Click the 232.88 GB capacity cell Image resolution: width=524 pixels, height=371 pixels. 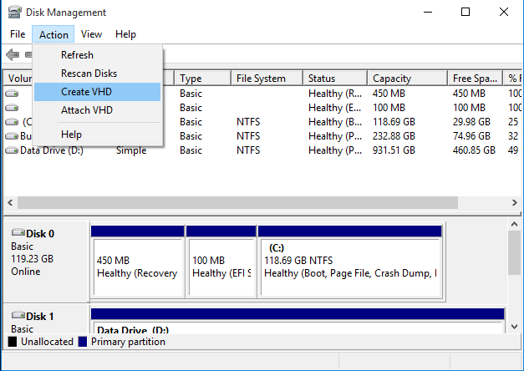pyautogui.click(x=394, y=136)
